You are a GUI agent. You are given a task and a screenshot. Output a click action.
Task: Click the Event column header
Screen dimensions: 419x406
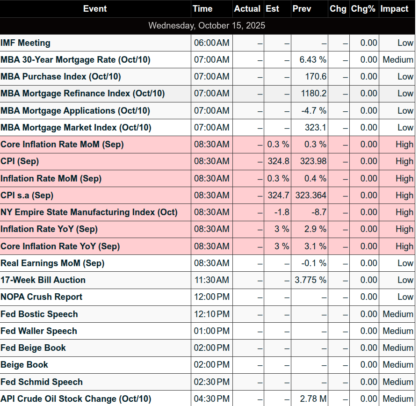[x=95, y=9]
